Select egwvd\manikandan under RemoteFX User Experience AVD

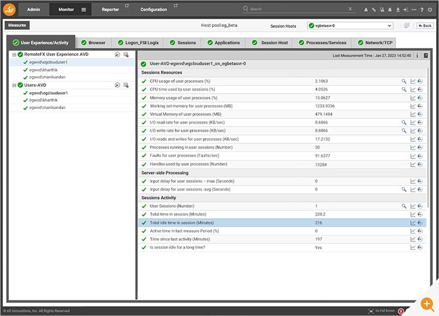[x=47, y=77]
